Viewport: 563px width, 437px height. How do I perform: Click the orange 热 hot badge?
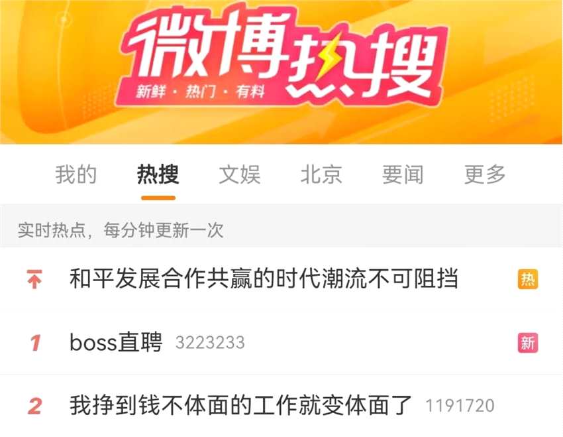[528, 279]
